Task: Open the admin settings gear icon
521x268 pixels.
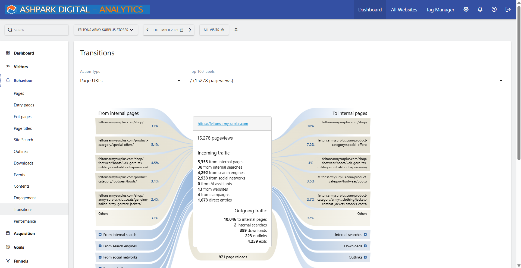Action: coord(466,9)
